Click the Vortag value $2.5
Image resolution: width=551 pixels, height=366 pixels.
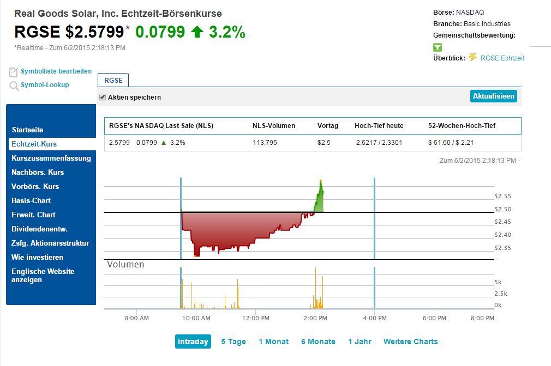tap(324, 143)
